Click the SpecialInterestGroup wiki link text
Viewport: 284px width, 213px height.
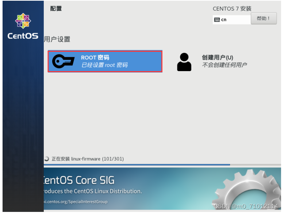click(76, 202)
